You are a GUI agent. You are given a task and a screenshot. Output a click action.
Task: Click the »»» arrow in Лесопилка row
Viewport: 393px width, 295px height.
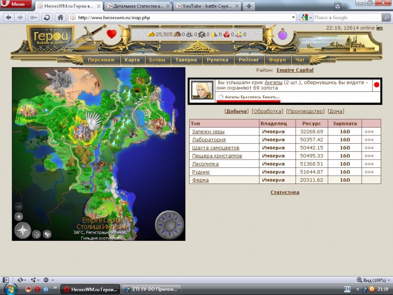[369, 164]
